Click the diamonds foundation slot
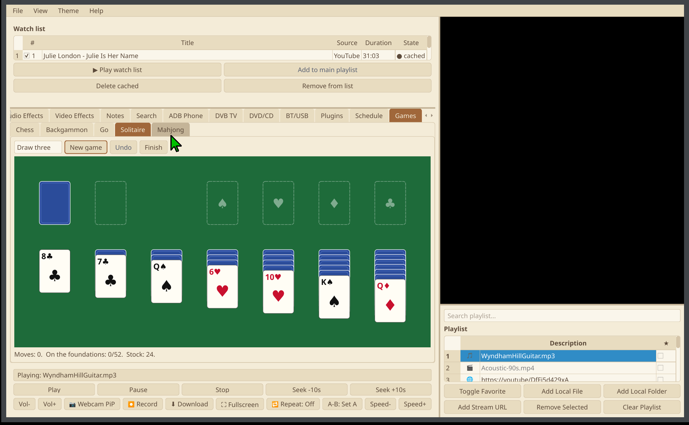Image resolution: width=689 pixels, height=425 pixels. tap(334, 203)
